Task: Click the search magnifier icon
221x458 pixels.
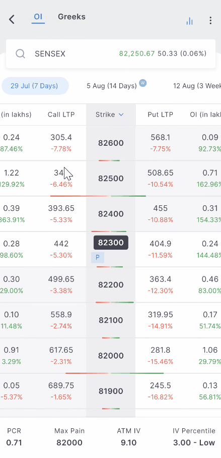Action: pyautogui.click(x=21, y=54)
